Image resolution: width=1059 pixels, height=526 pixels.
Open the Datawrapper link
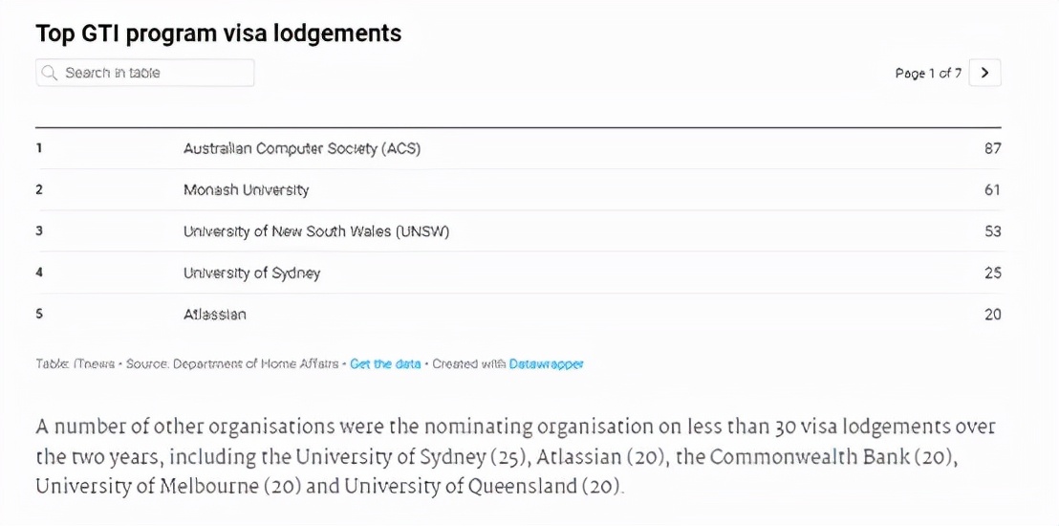547,363
